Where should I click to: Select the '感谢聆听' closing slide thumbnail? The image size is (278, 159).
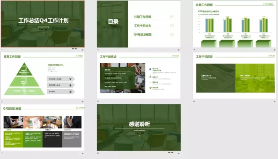(139, 127)
